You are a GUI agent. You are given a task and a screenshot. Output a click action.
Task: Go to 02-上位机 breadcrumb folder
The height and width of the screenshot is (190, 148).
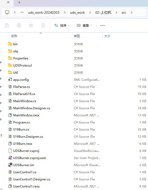[x=103, y=12]
